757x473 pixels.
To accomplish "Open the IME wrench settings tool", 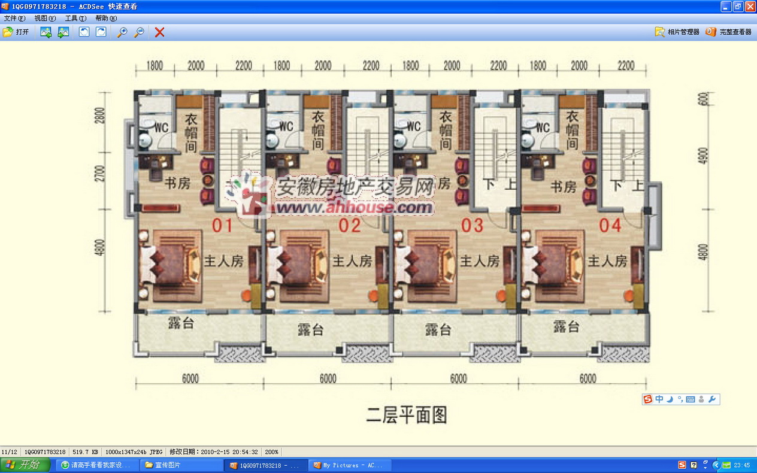I will tap(712, 399).
